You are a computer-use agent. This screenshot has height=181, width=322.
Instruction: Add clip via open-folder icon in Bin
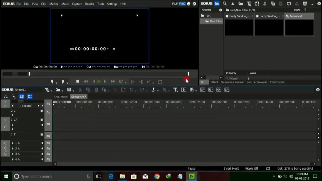(x=241, y=4)
